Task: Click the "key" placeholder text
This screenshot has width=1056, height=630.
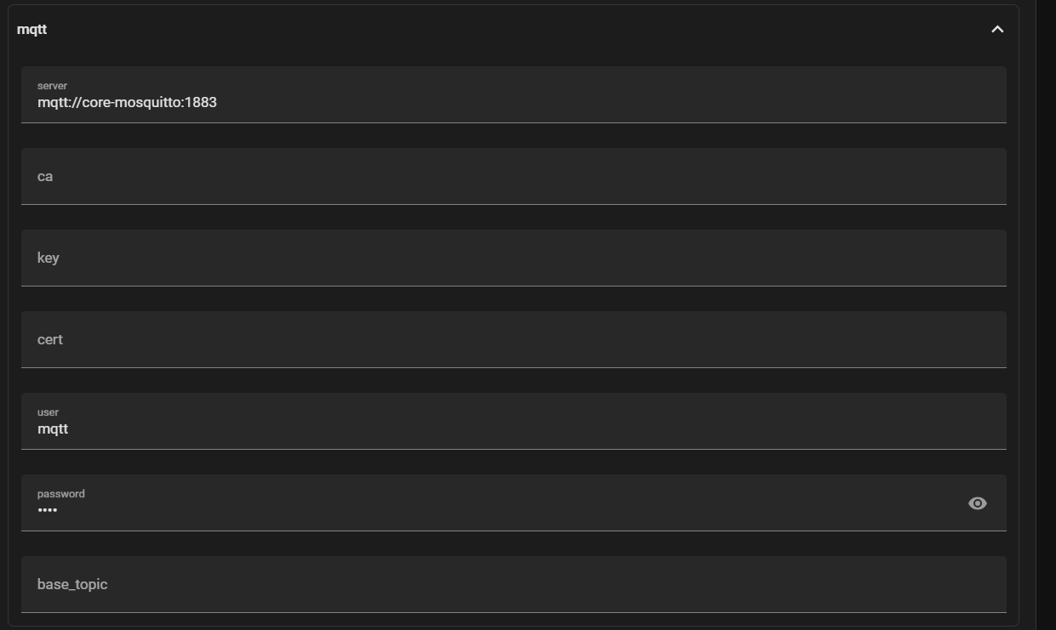Action: [48, 258]
